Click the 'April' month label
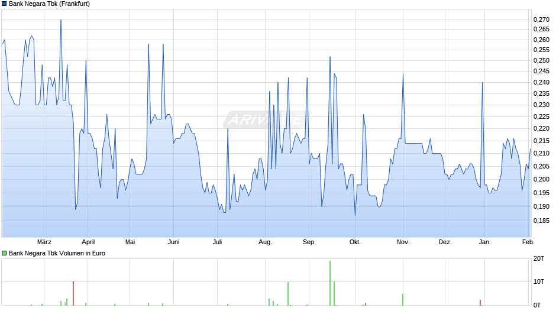Image resolution: width=556 pixels, height=311 pixels. 88,242
